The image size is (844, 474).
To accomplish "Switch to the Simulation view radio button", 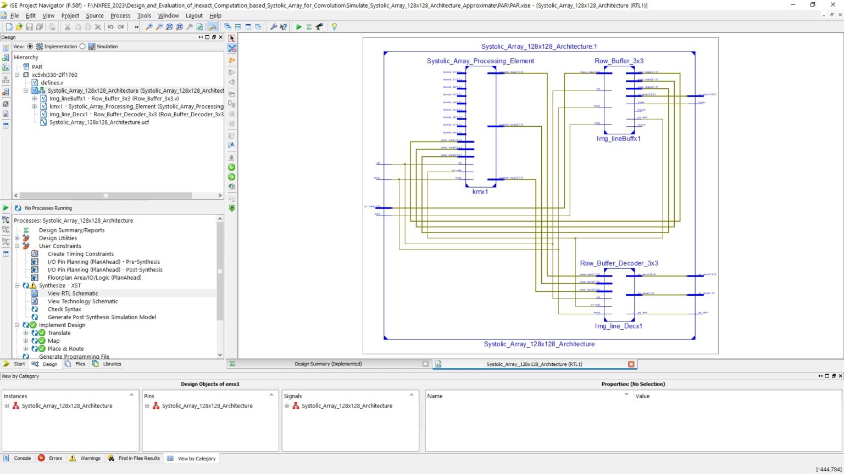I will (84, 46).
